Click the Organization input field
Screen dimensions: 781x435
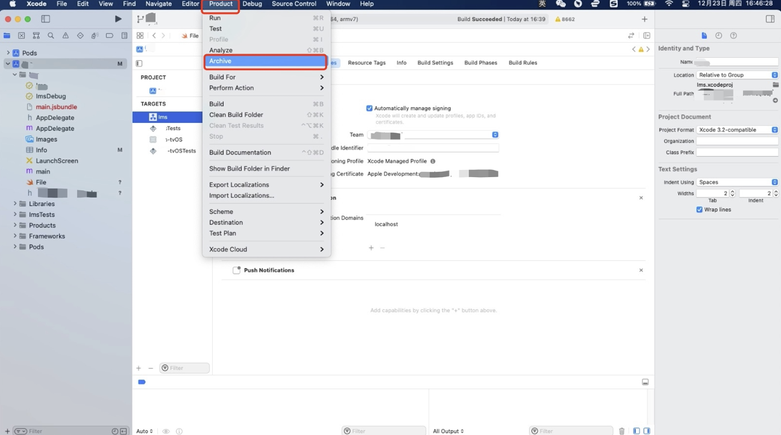pyautogui.click(x=738, y=141)
